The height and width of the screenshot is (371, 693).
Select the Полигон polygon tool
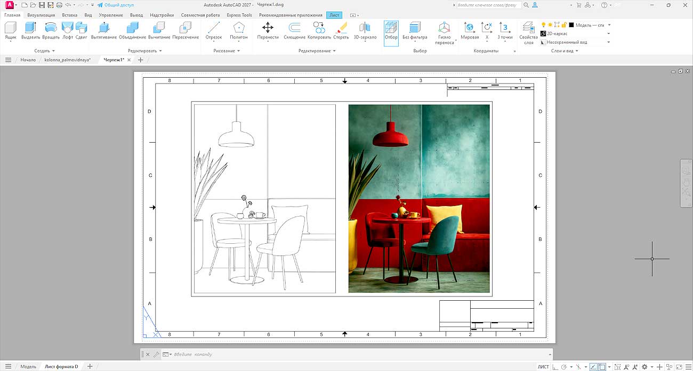pyautogui.click(x=239, y=31)
